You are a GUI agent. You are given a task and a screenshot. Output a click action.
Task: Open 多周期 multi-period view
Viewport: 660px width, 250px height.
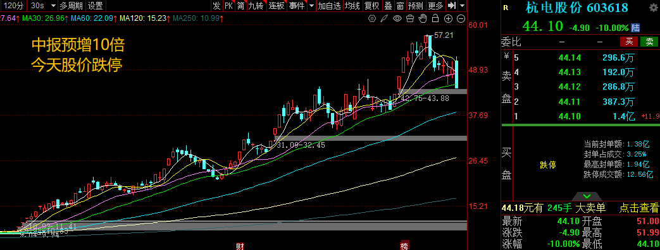[71, 6]
